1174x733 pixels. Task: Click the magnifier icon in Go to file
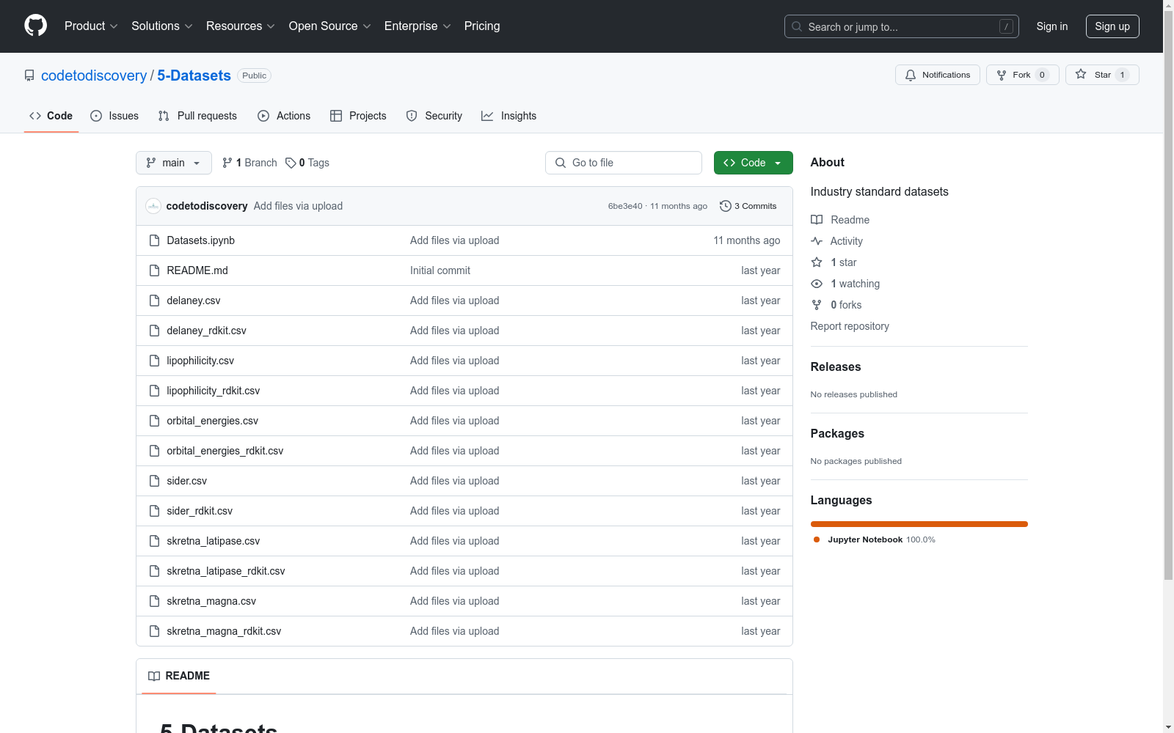click(561, 163)
